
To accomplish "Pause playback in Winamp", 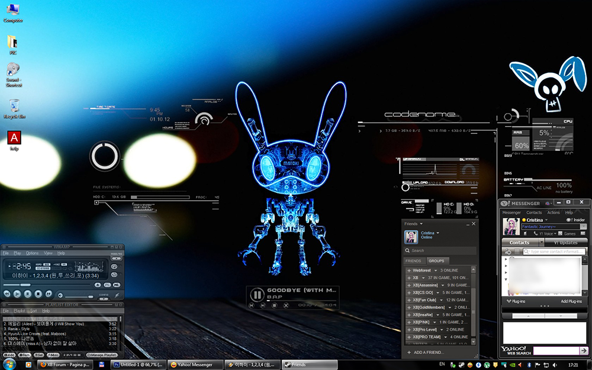I will coord(28,294).
